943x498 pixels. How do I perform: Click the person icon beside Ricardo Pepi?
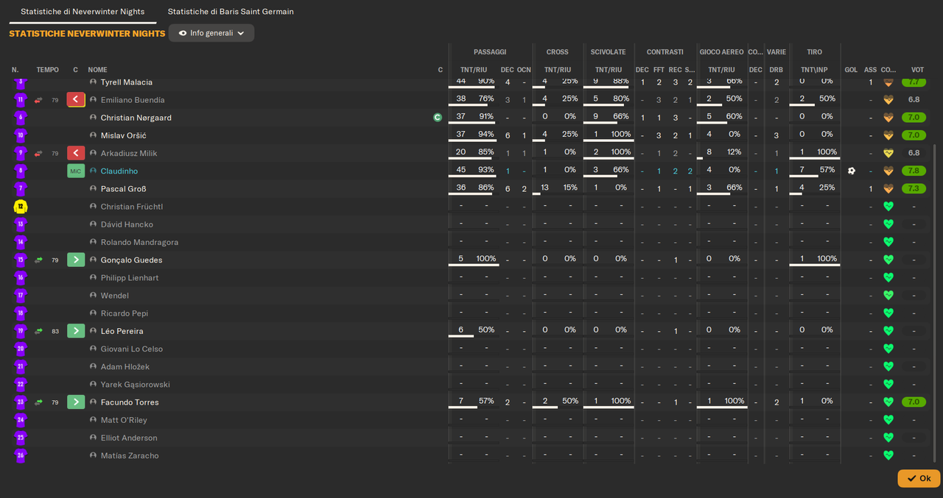(x=94, y=313)
